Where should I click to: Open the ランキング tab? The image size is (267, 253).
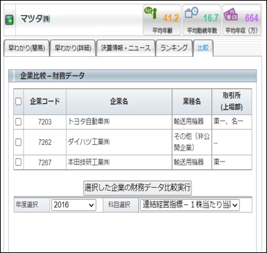point(174,48)
